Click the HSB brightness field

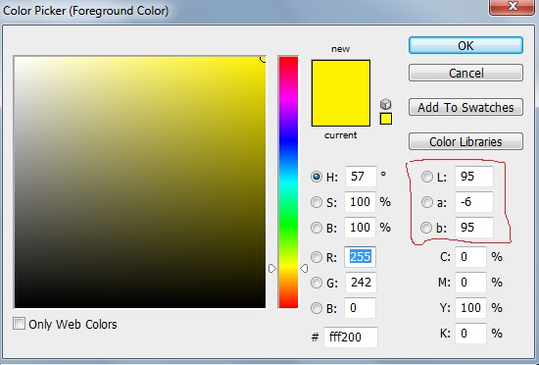click(361, 228)
